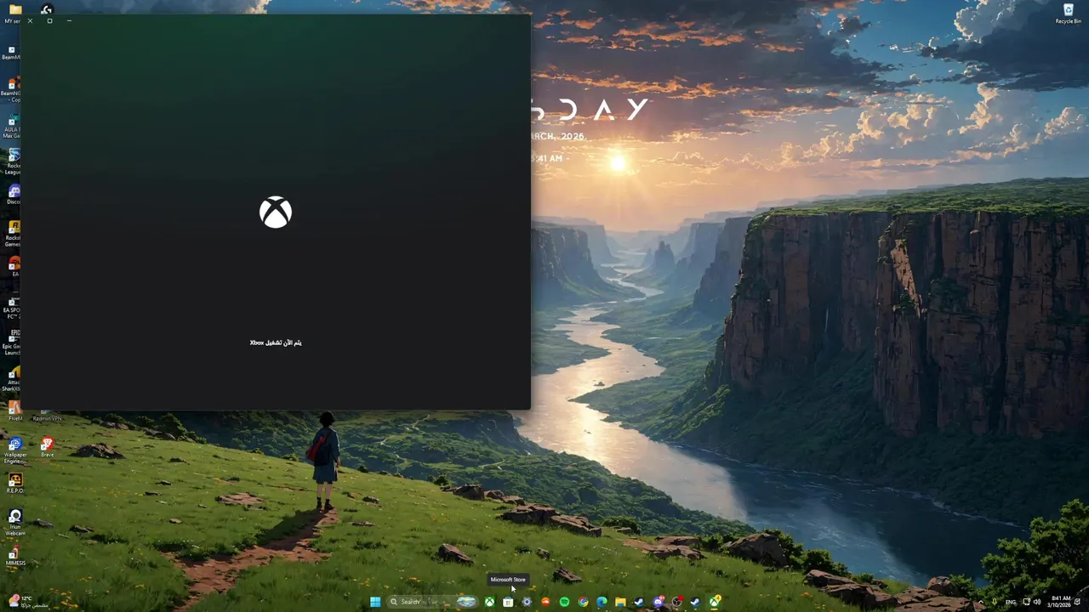Maximize the Xbox loading window
This screenshot has width=1089, height=612.
[49, 20]
